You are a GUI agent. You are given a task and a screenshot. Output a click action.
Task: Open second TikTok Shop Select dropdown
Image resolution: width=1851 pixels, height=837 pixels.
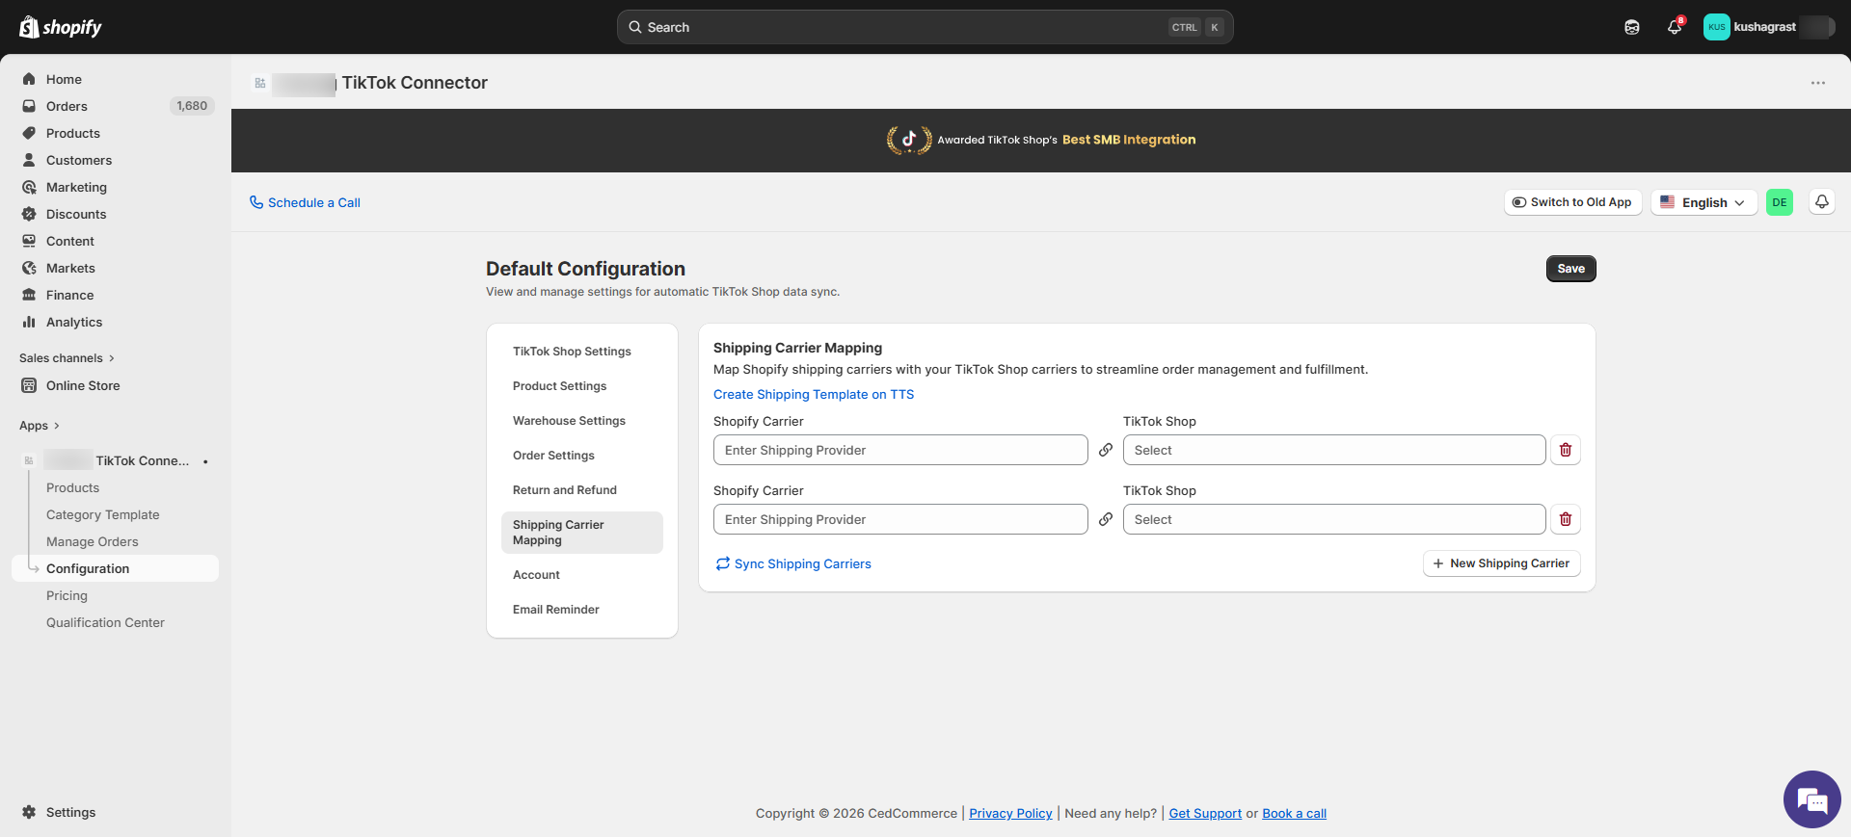[x=1333, y=519]
